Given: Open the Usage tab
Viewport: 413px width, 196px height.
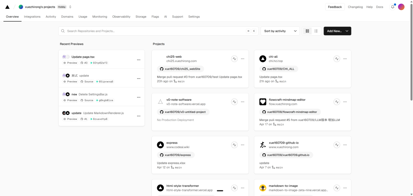Looking at the screenshot, I should pyautogui.click(x=83, y=16).
